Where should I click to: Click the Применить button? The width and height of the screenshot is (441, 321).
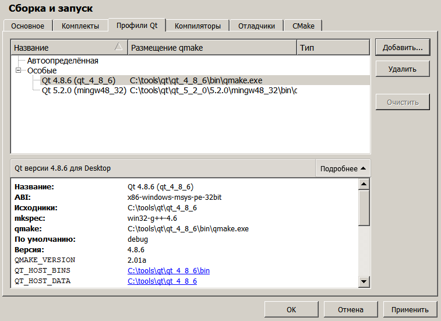[x=410, y=309]
